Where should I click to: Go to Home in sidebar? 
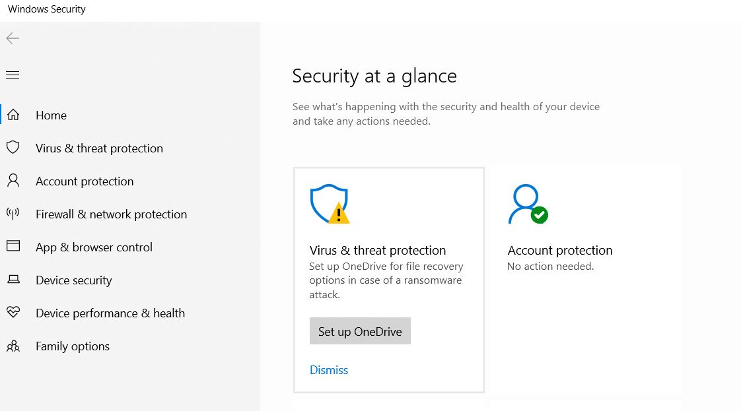(x=51, y=115)
